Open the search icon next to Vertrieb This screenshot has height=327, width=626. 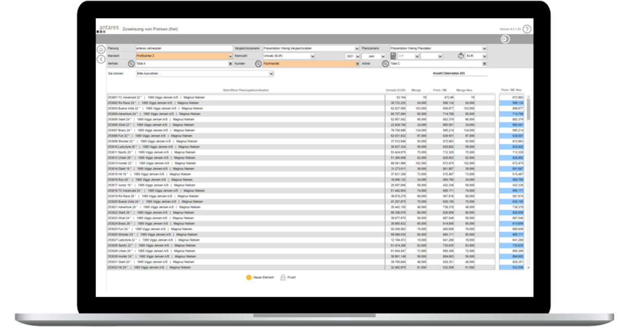131,64
